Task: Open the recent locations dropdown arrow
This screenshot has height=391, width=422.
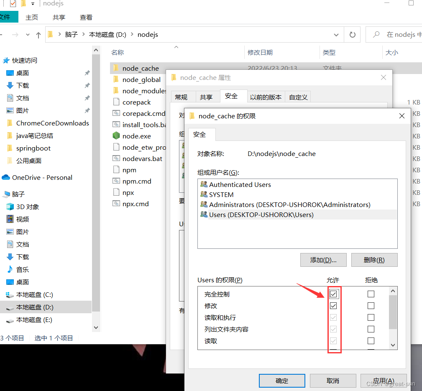Action: click(28, 35)
